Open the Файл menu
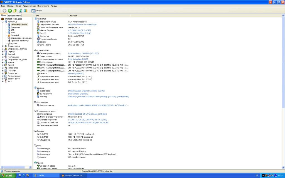The width and height of the screenshot is (285, 178). 3,6
